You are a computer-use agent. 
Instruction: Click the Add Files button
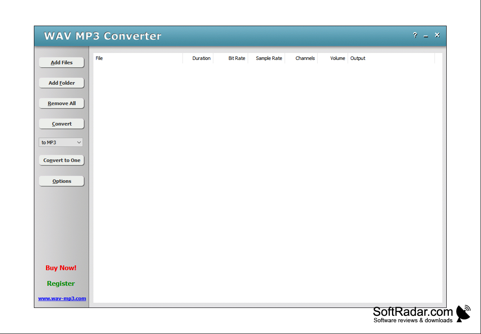point(61,62)
